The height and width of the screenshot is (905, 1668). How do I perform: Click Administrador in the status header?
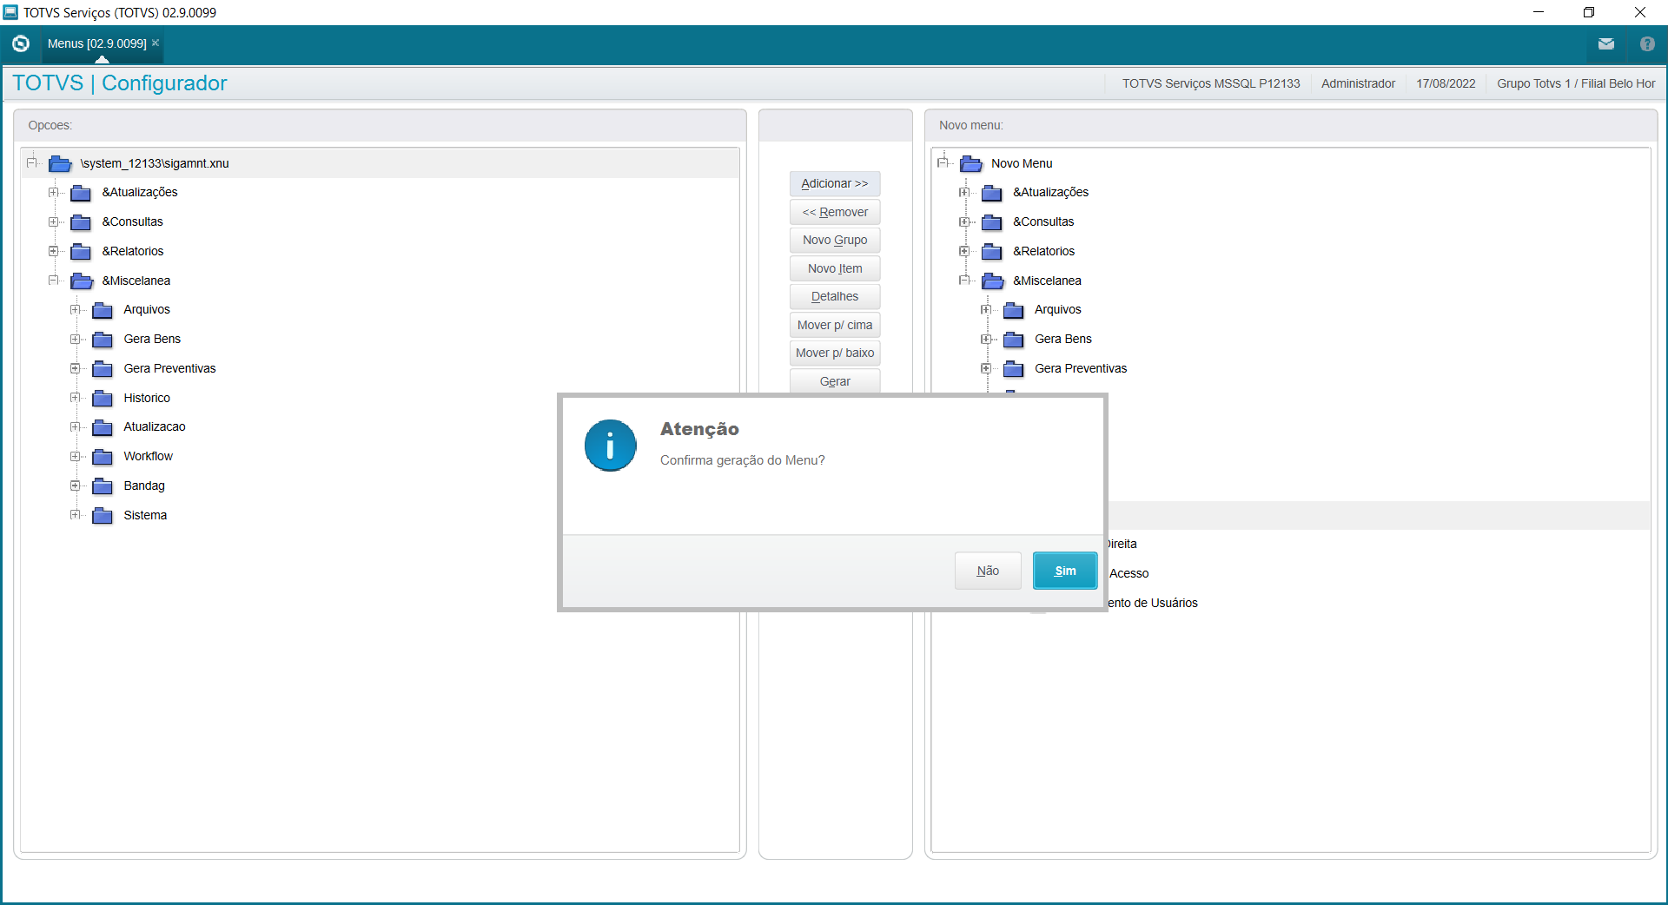pyautogui.click(x=1358, y=83)
